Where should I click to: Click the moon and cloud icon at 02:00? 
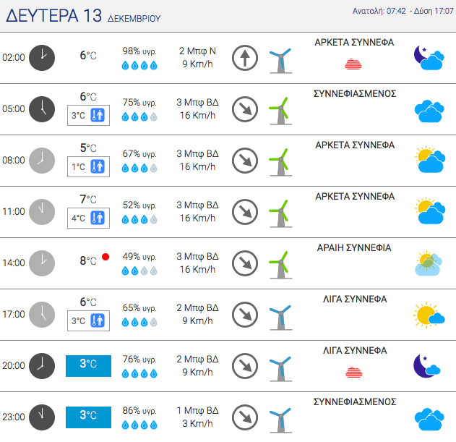point(429,58)
